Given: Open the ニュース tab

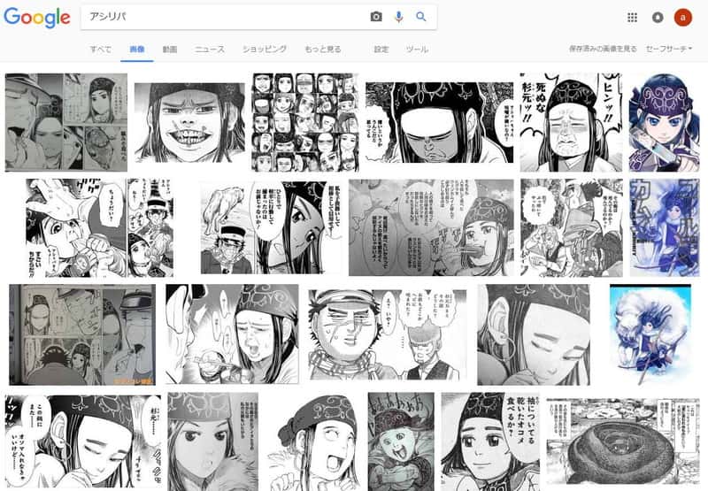Looking at the screenshot, I should [210, 50].
